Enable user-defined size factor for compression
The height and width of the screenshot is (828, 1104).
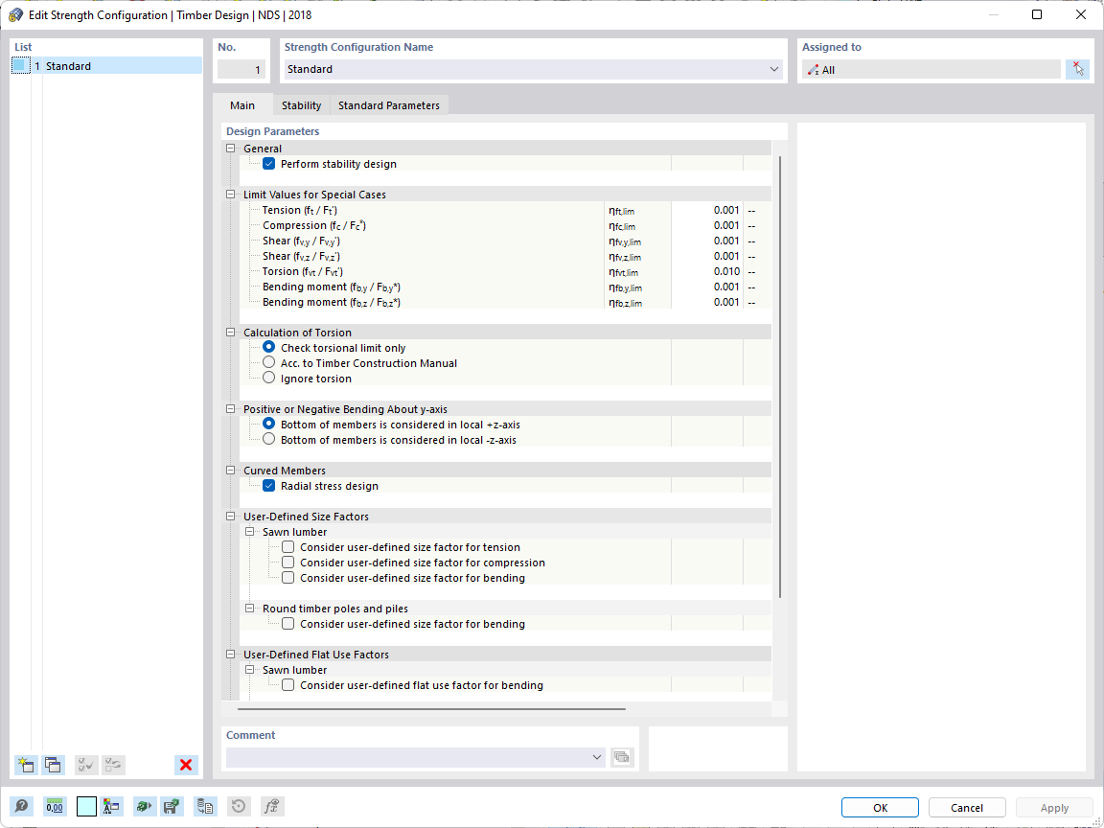(287, 563)
